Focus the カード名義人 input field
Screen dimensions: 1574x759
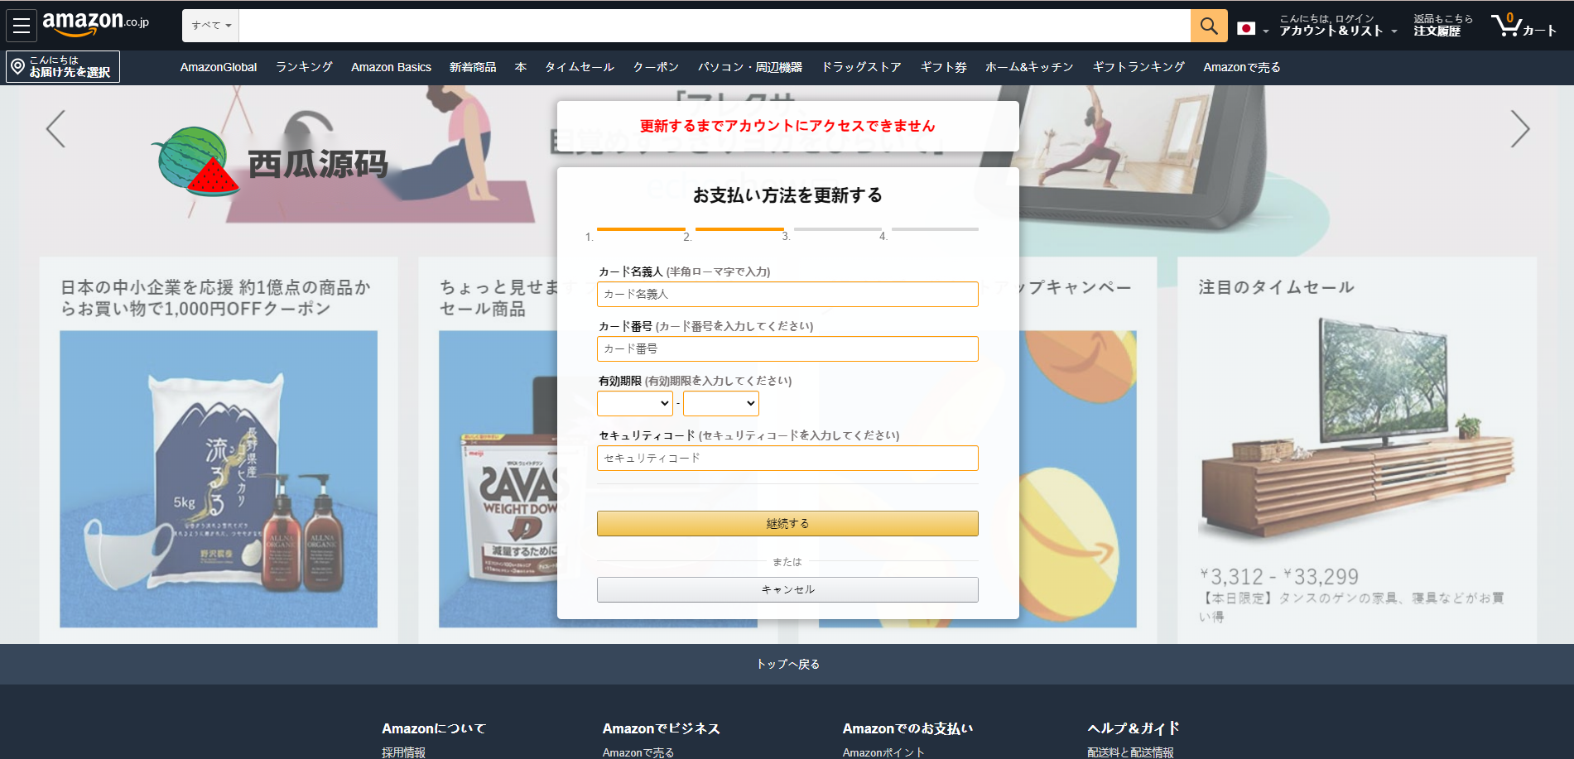(787, 294)
